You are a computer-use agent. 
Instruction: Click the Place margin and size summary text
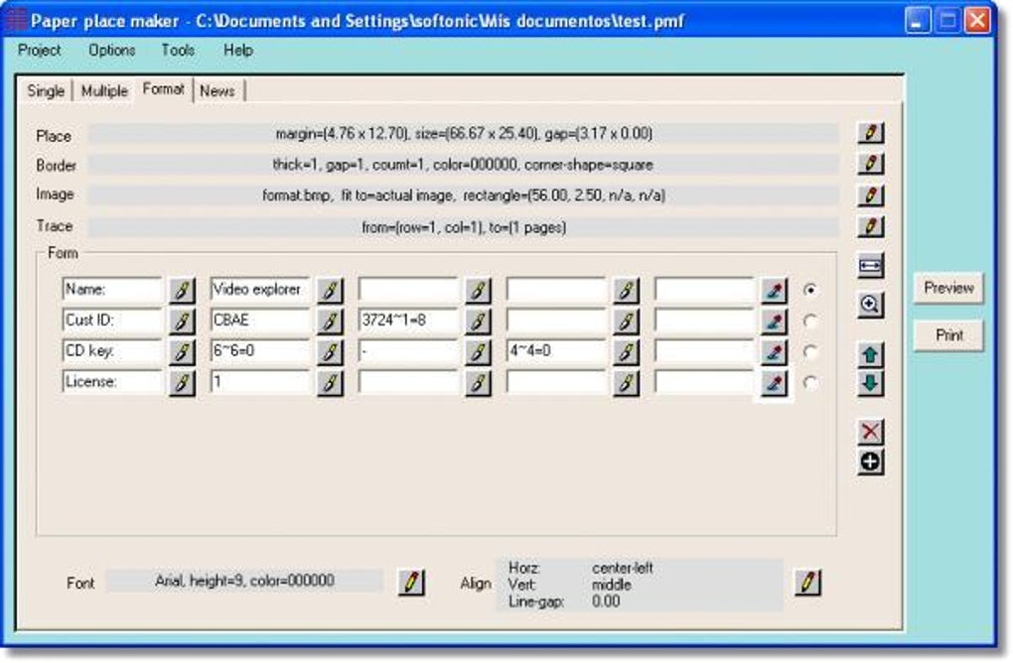[464, 134]
